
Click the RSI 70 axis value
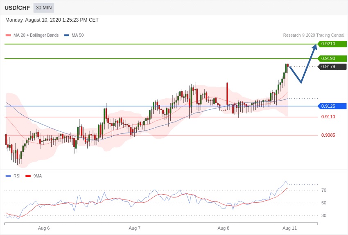click(324, 190)
